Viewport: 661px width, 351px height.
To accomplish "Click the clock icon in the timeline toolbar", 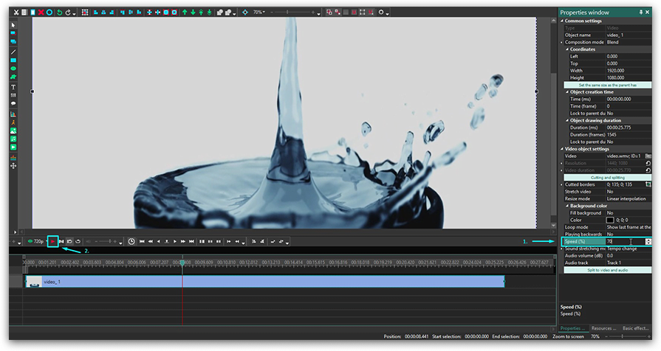I will (131, 241).
